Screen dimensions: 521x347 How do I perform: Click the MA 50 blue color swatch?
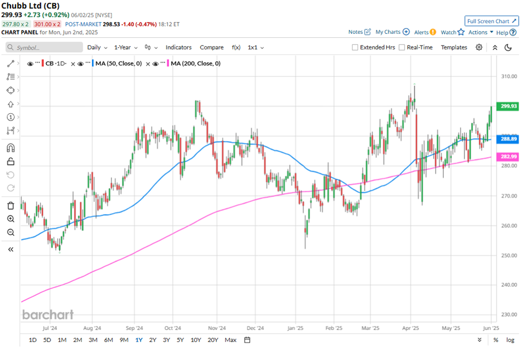pyautogui.click(x=93, y=63)
